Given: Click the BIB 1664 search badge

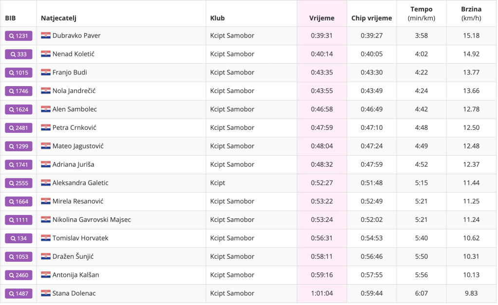Looking at the screenshot, I should pos(18,202).
